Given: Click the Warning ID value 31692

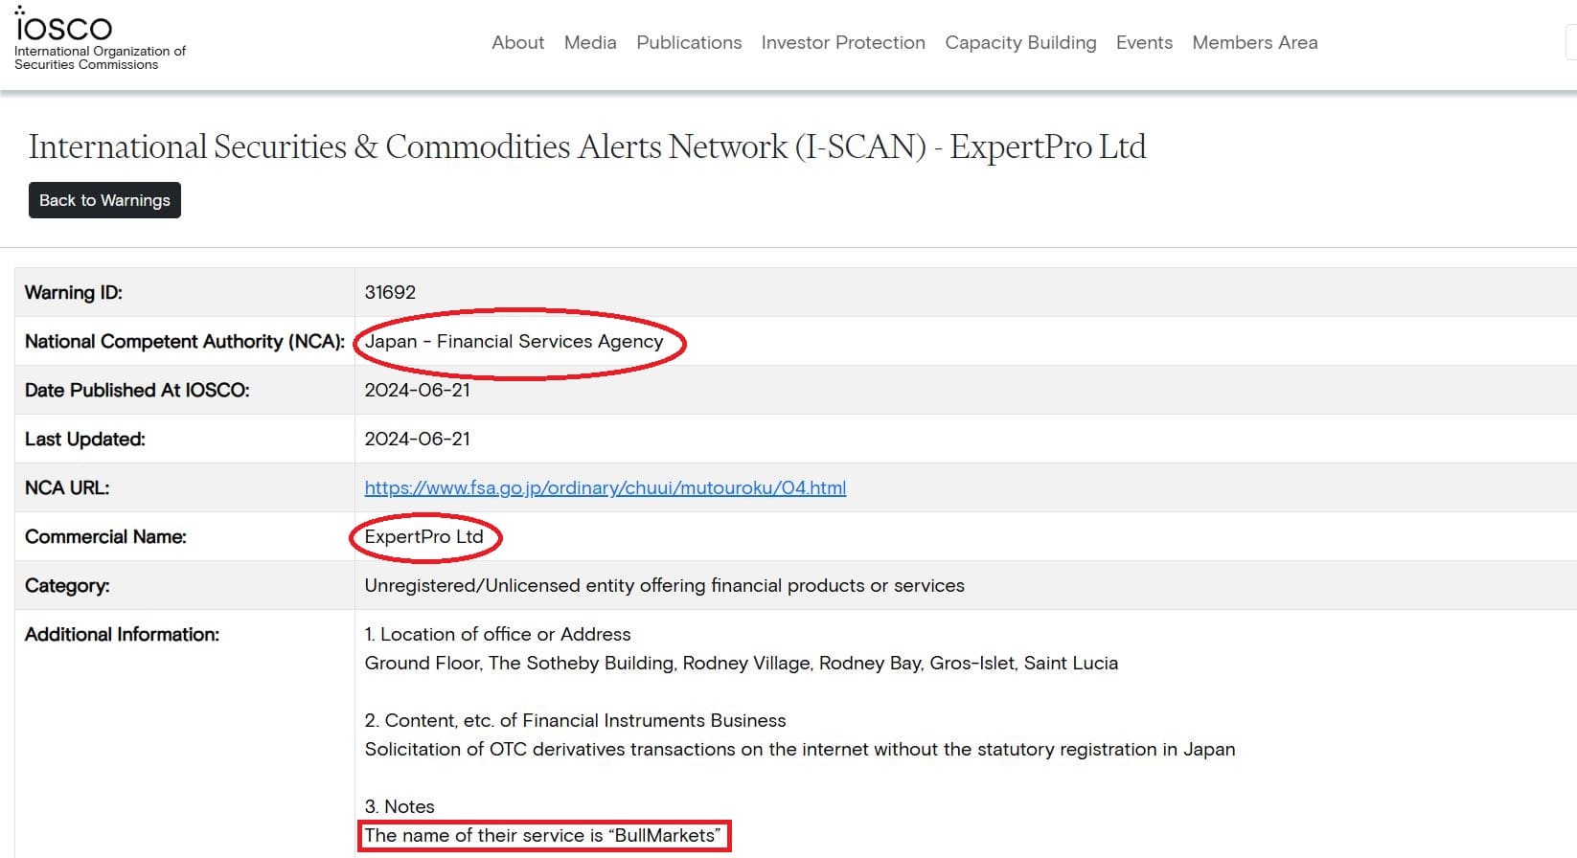Looking at the screenshot, I should [390, 293].
